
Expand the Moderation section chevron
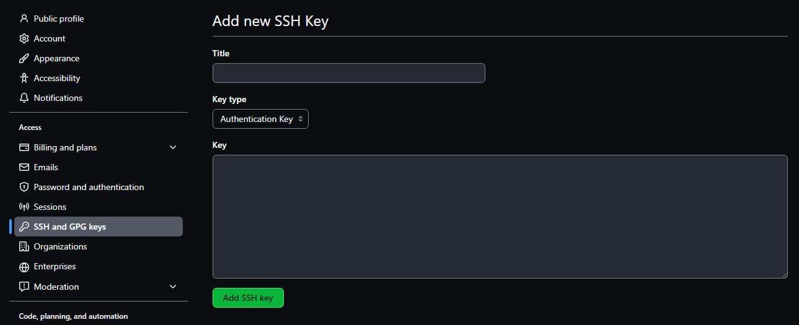click(x=173, y=287)
